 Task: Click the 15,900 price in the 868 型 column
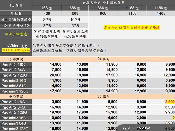112,112
